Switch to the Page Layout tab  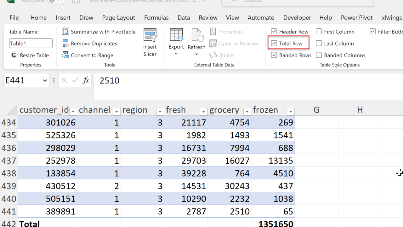click(x=118, y=18)
